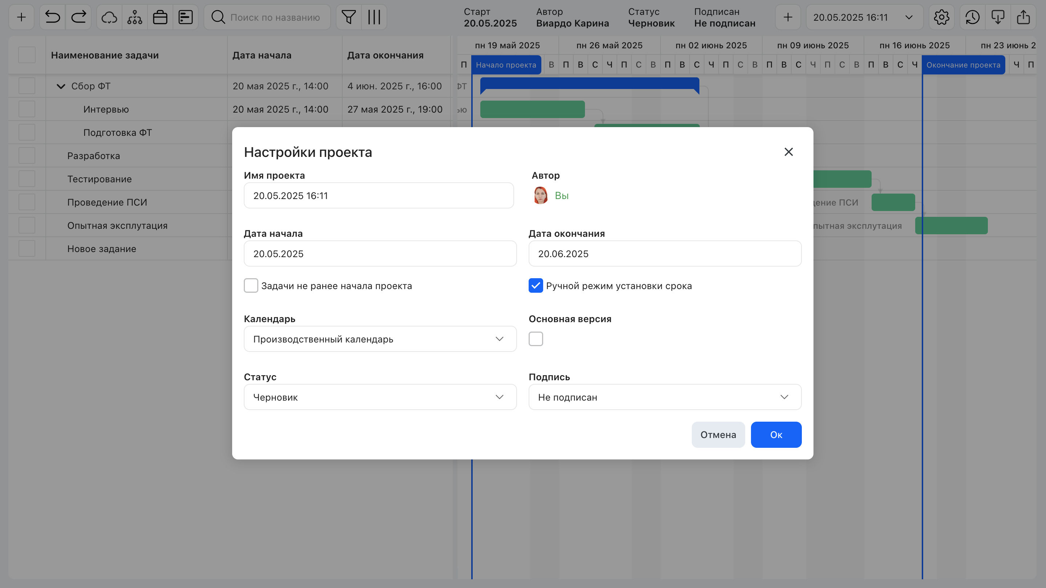Click the Имя проекта input field

pyautogui.click(x=379, y=196)
